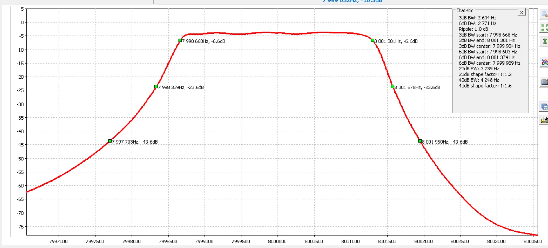
Task: Click the Ripple 1.0 dB statistic line
Action: [473, 29]
